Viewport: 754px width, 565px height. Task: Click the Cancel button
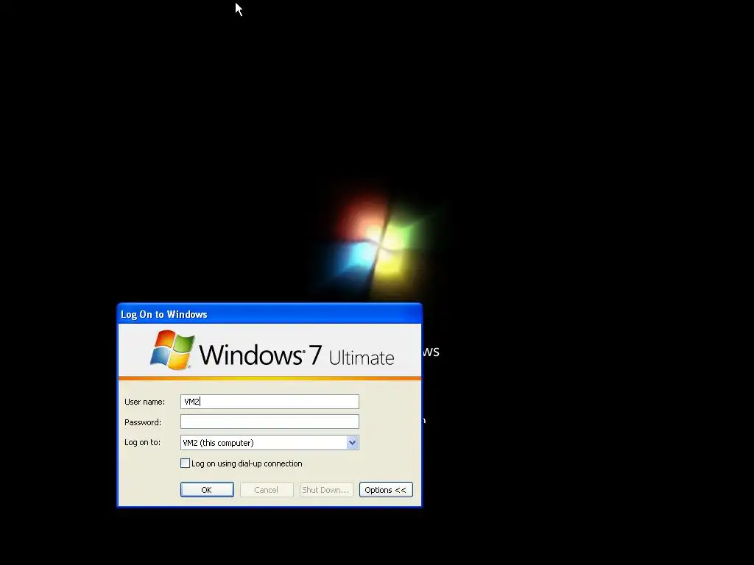[267, 489]
